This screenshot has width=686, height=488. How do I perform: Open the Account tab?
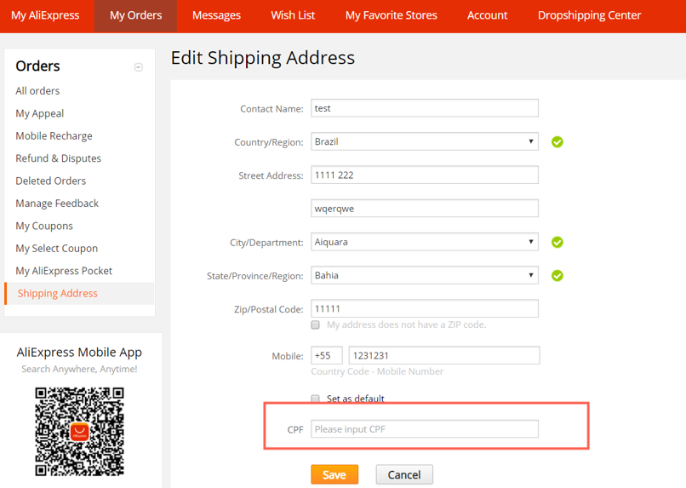[487, 16]
